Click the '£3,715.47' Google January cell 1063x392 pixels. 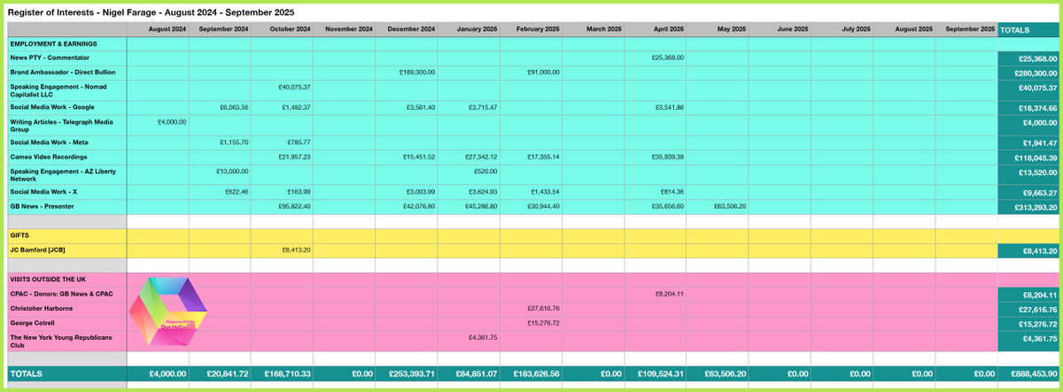pos(483,107)
